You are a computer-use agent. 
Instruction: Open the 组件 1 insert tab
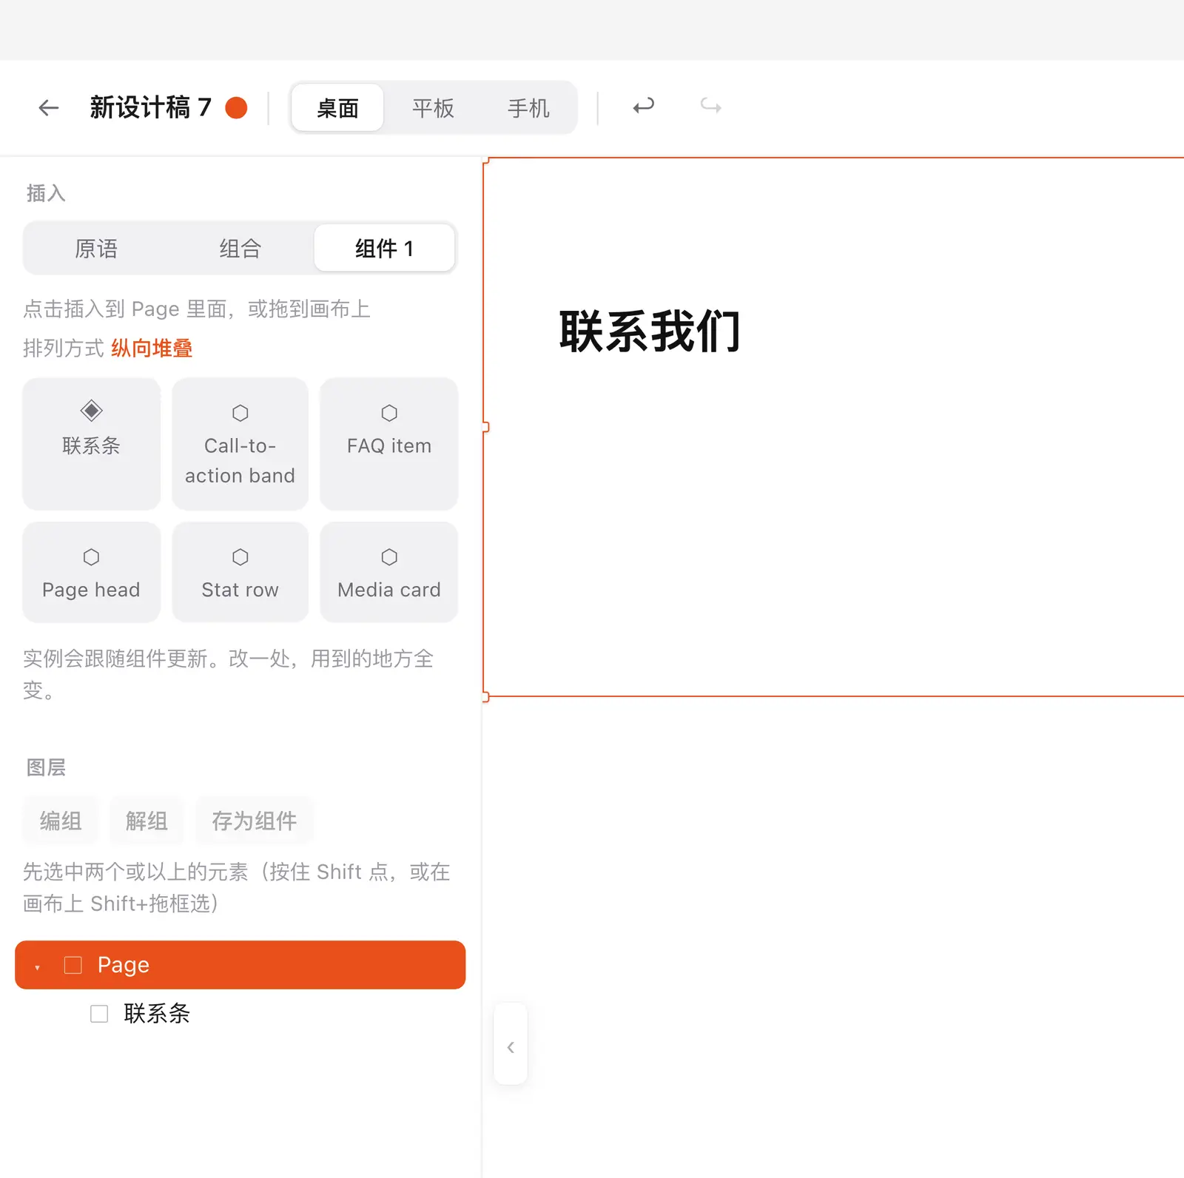coord(384,249)
